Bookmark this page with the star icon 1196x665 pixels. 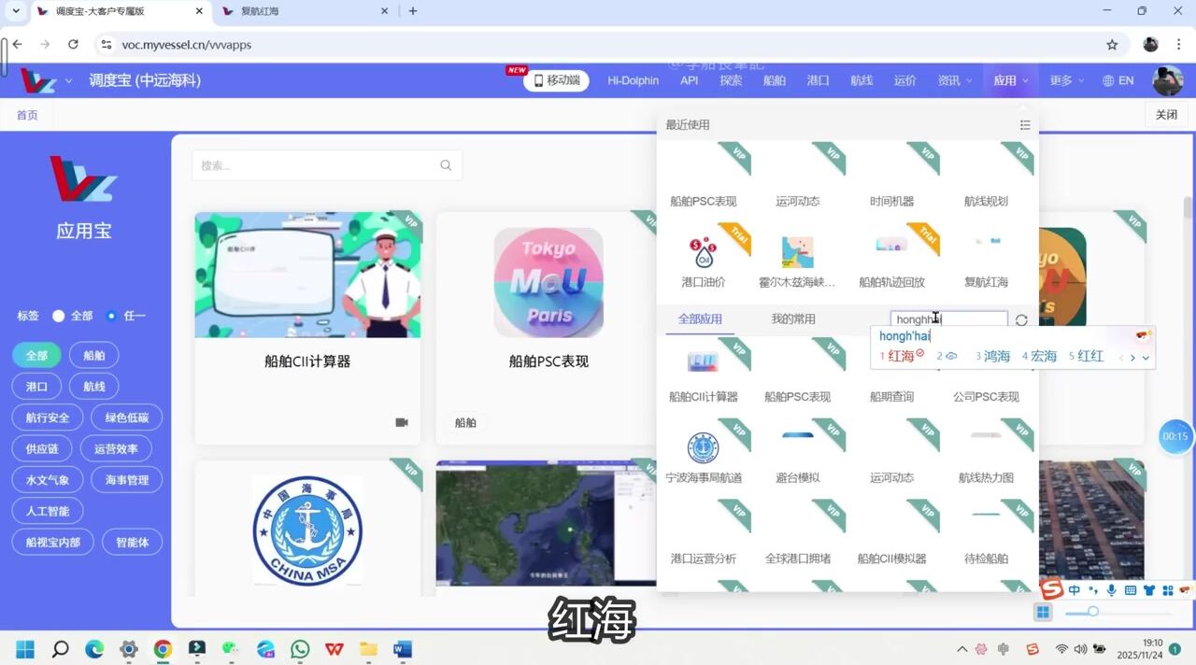pyautogui.click(x=1112, y=45)
